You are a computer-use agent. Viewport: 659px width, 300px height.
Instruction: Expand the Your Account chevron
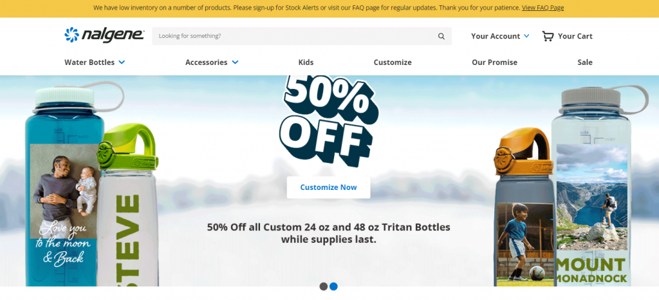pos(526,36)
